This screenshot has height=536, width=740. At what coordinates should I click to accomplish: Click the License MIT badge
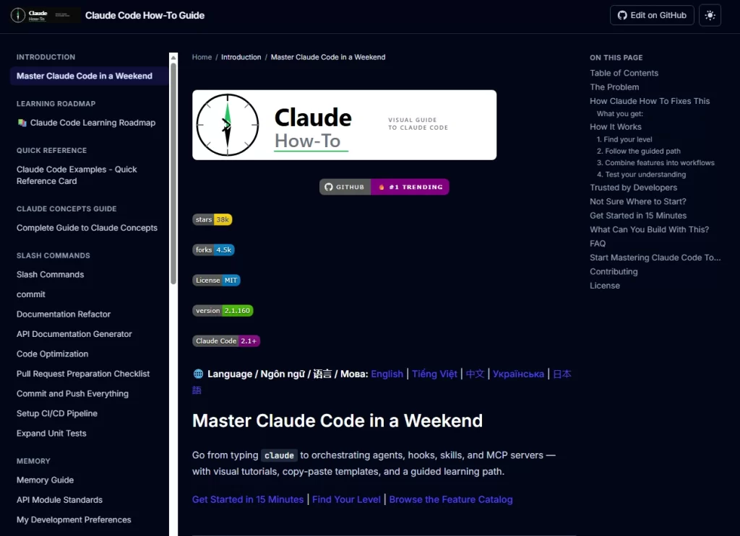click(216, 280)
